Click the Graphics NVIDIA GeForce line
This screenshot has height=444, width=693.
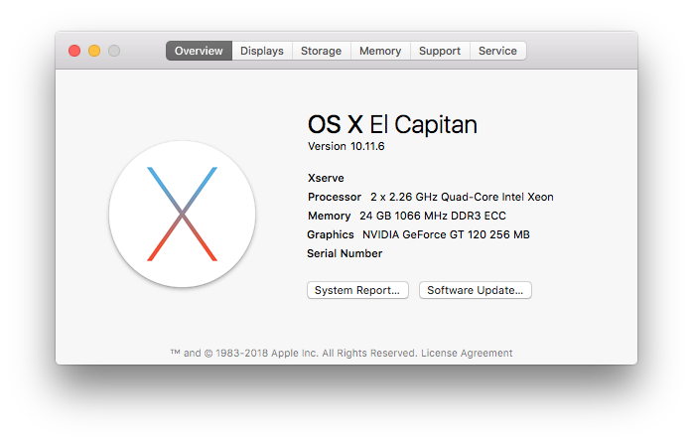pyautogui.click(x=418, y=234)
